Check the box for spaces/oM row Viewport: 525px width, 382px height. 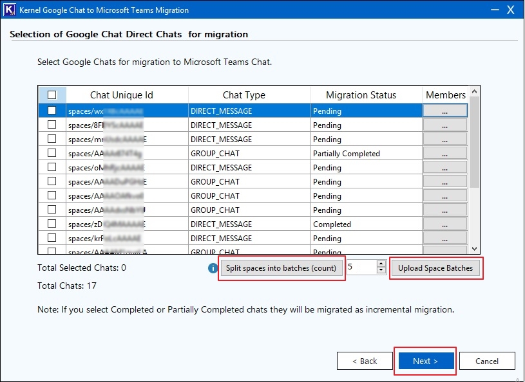point(52,167)
